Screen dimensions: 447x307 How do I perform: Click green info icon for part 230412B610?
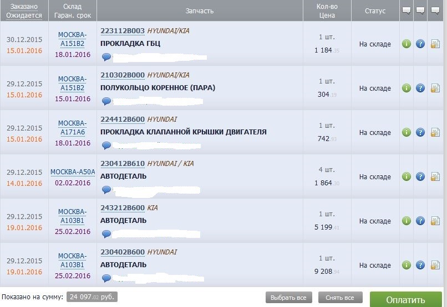coord(407,176)
